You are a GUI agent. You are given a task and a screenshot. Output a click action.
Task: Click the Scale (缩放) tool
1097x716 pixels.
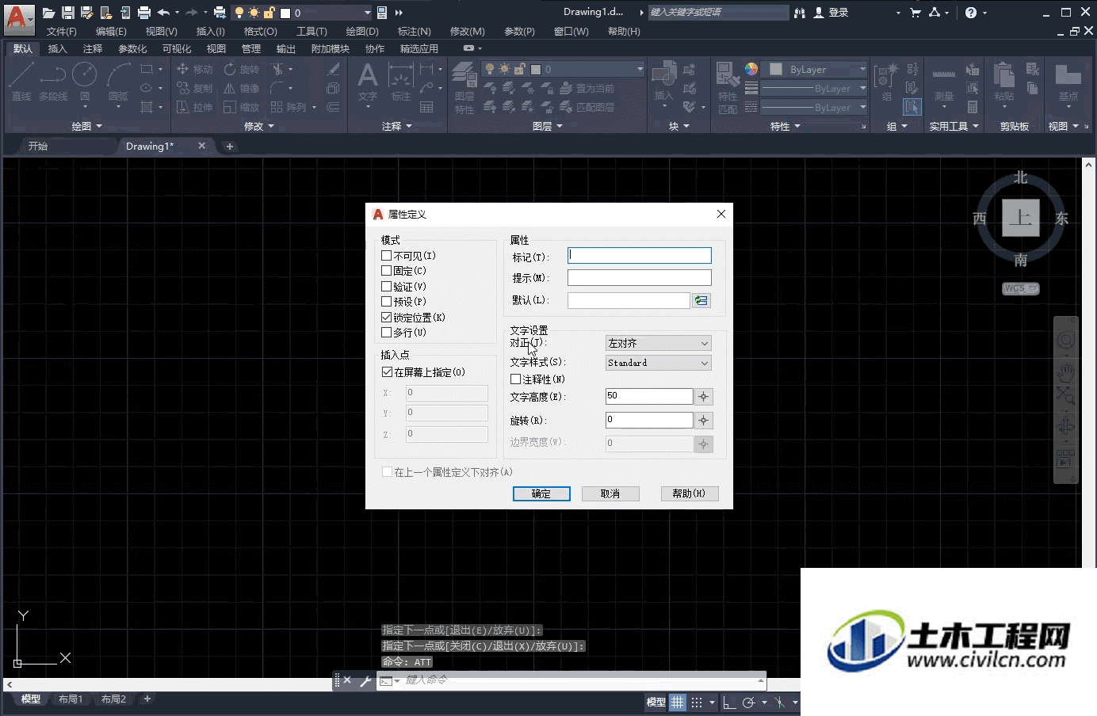242,107
